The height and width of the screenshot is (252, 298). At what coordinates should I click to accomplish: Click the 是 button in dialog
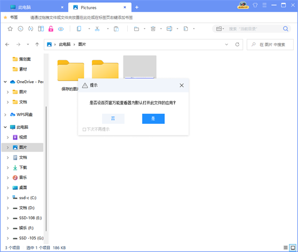tap(154, 119)
